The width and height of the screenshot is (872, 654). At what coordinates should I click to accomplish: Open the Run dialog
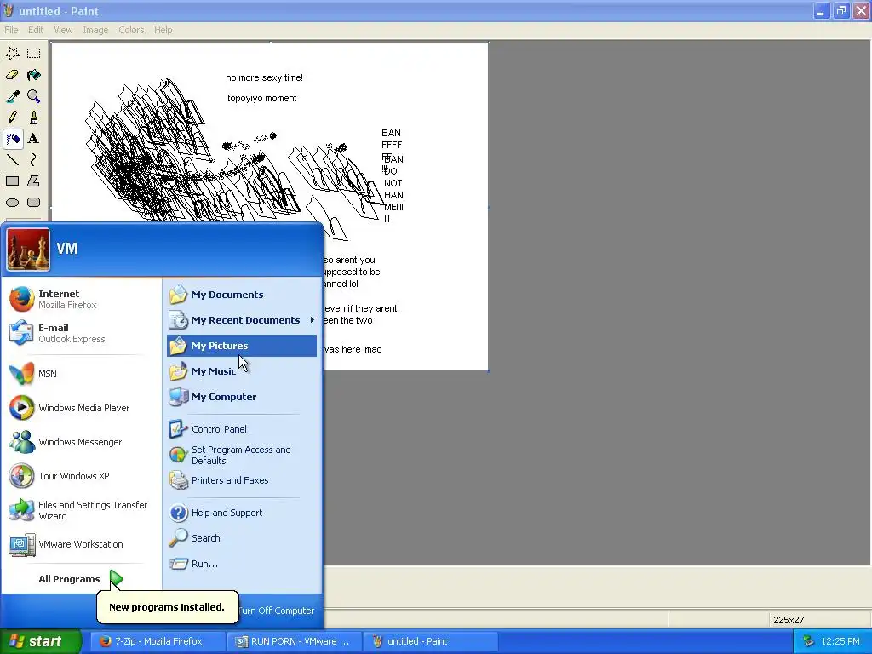tap(241, 564)
